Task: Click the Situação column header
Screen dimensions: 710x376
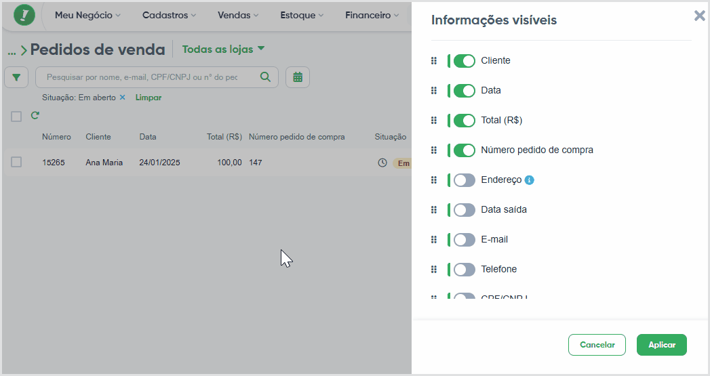Action: point(391,137)
